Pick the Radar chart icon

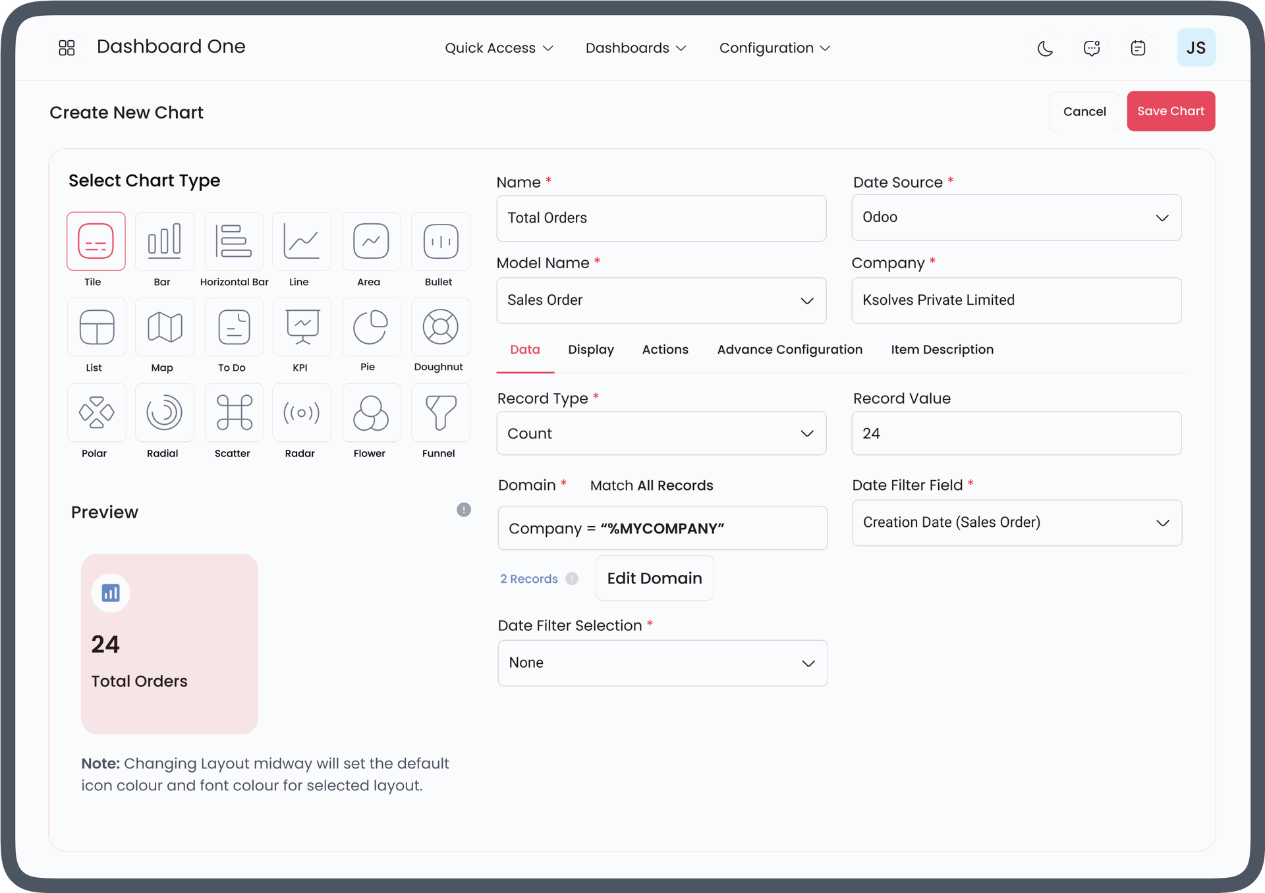pyautogui.click(x=301, y=413)
